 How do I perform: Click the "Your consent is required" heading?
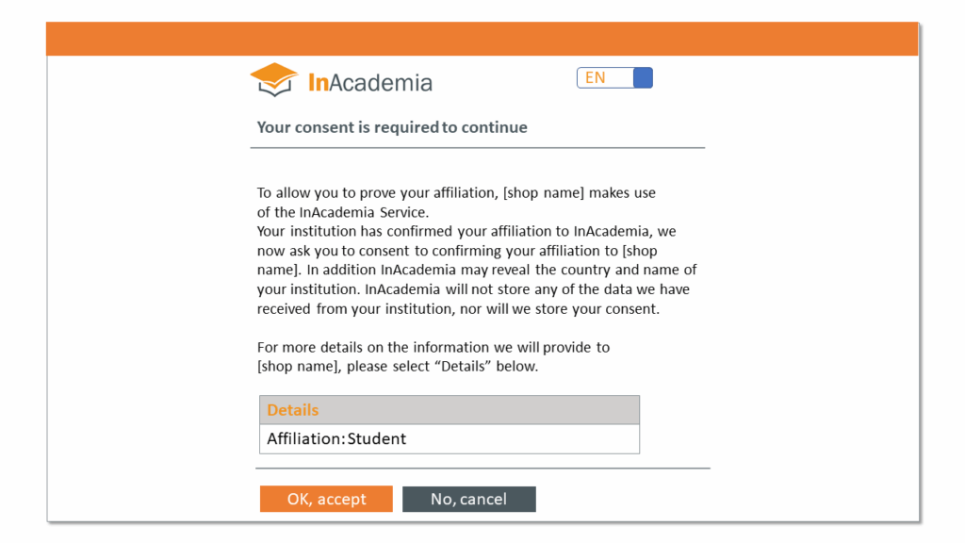pos(392,127)
